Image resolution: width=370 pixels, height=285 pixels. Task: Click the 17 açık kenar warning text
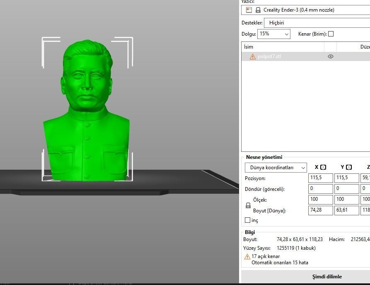[266, 256]
